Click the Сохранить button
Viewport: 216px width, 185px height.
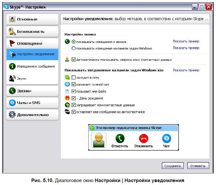coord(173,166)
